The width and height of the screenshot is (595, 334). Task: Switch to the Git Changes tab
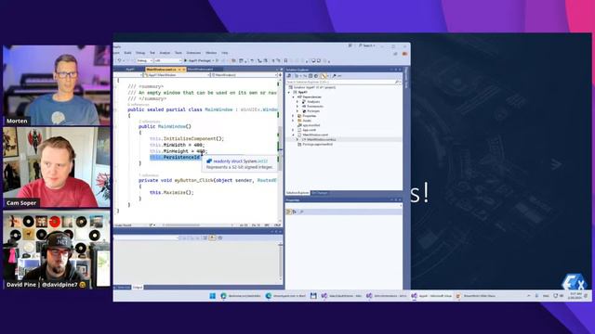coord(319,193)
